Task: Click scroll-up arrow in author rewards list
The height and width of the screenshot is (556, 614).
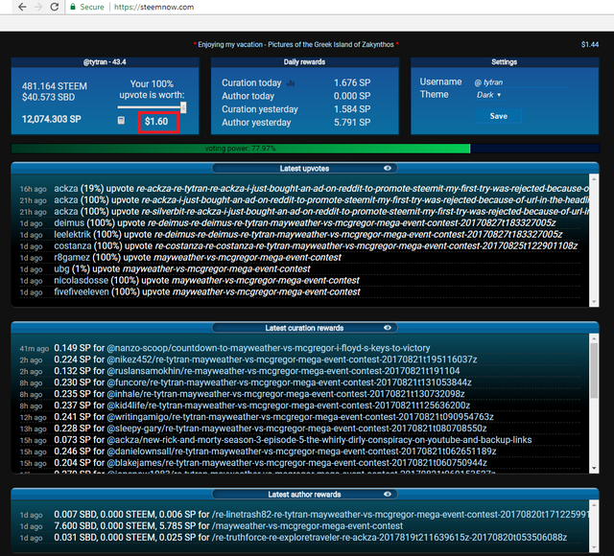Action: click(594, 505)
